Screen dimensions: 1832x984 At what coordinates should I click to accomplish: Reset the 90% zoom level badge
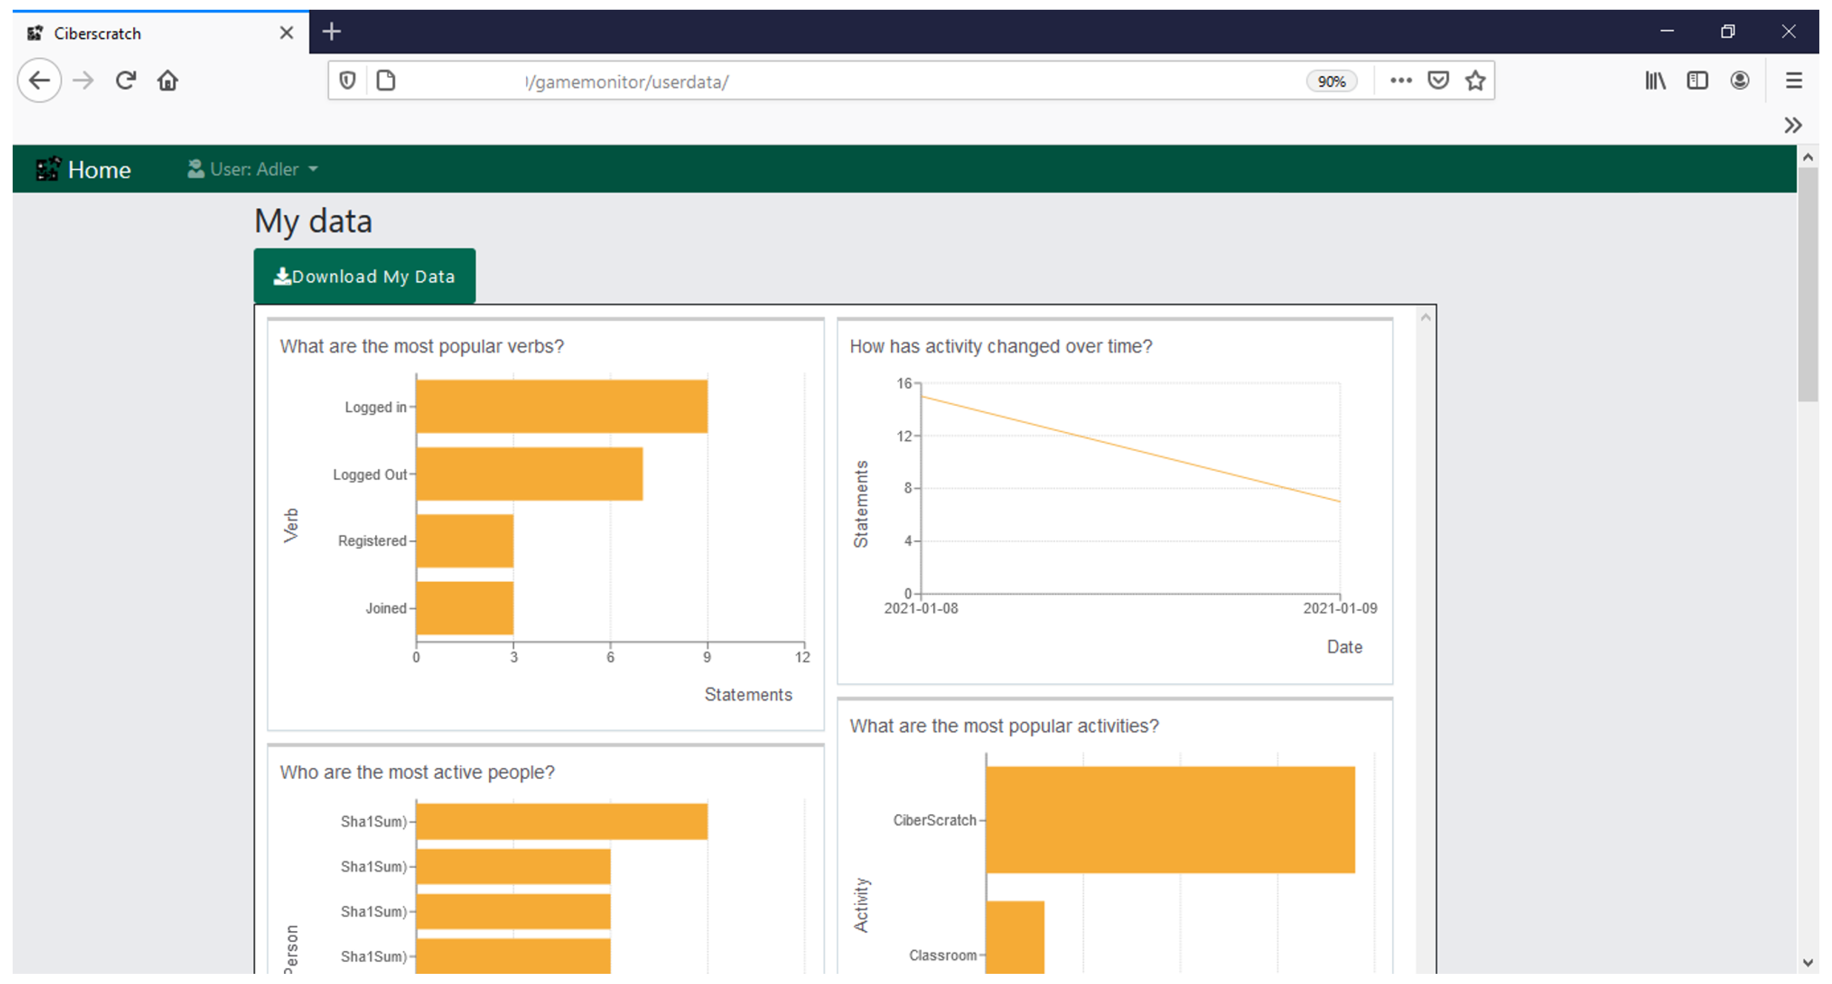1331,81
